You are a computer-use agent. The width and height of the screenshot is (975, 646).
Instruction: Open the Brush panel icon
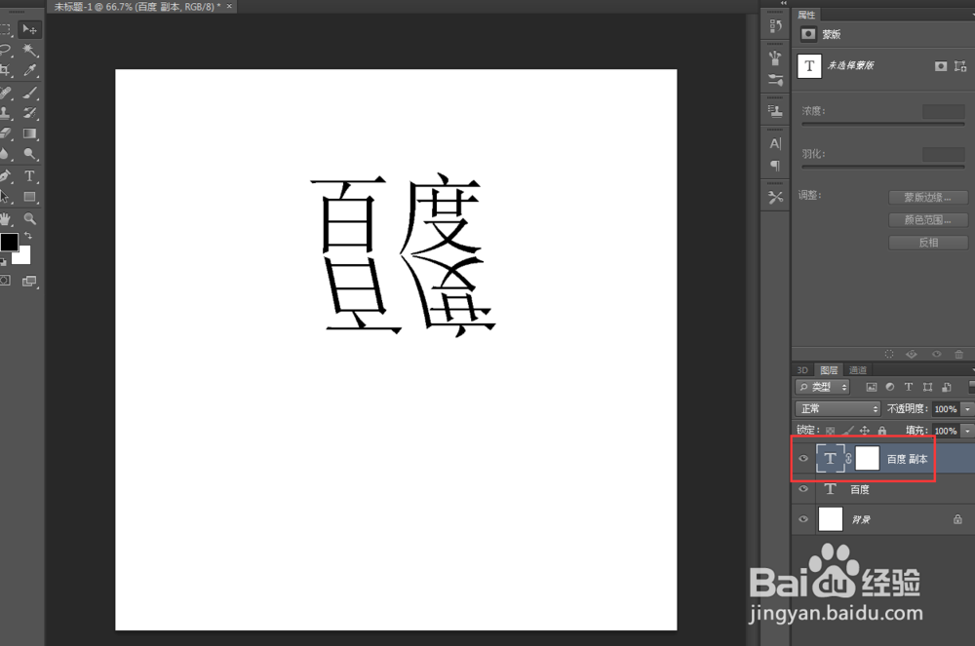pos(775,80)
